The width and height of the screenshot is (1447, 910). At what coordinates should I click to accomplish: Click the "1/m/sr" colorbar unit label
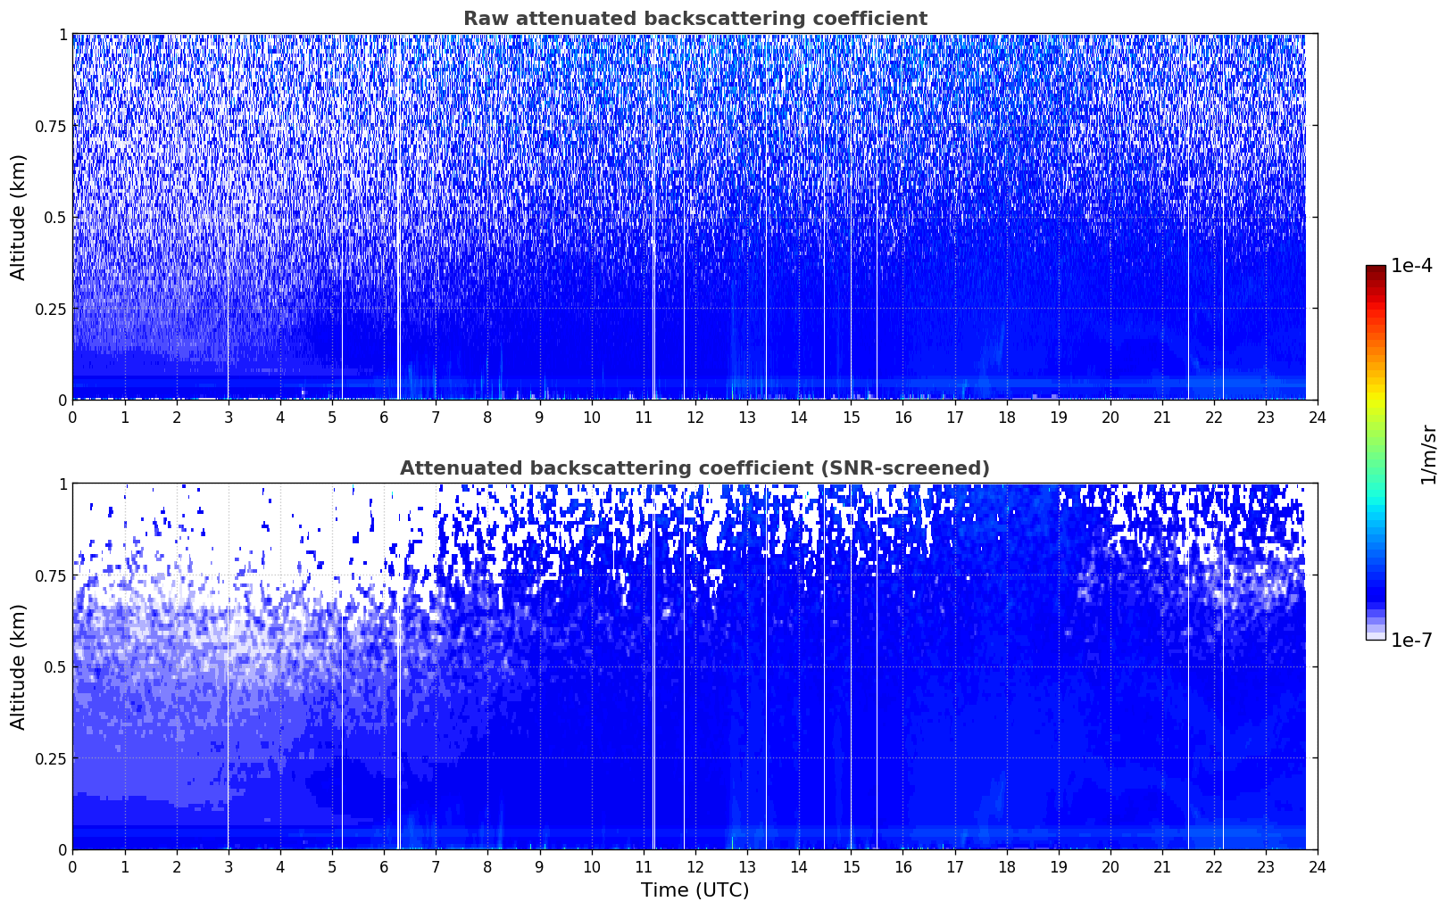pyautogui.click(x=1429, y=453)
